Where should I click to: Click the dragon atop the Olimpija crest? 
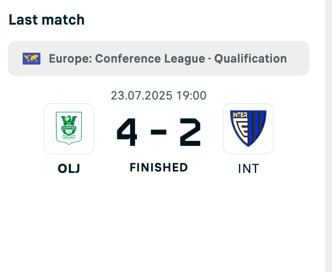tap(68, 120)
